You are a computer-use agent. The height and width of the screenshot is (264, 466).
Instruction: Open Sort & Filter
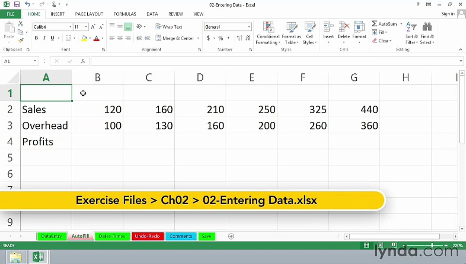(x=412, y=33)
